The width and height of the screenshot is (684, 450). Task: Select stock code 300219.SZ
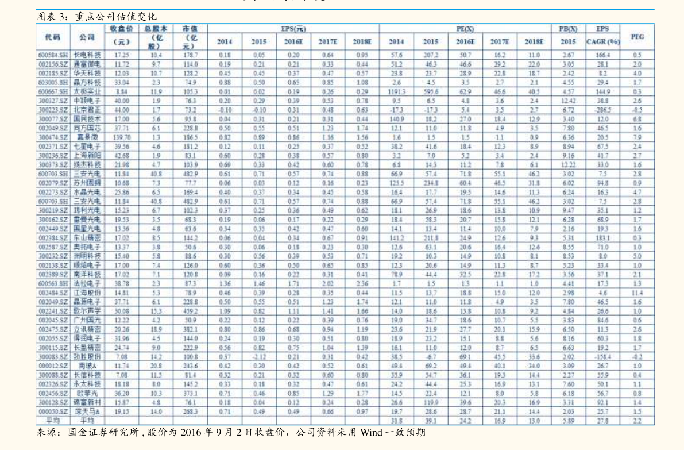[x=53, y=210]
